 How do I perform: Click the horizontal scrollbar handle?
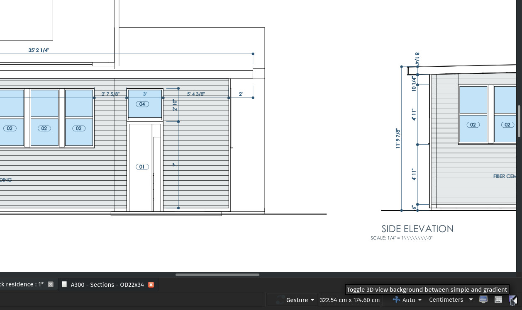tap(217, 274)
